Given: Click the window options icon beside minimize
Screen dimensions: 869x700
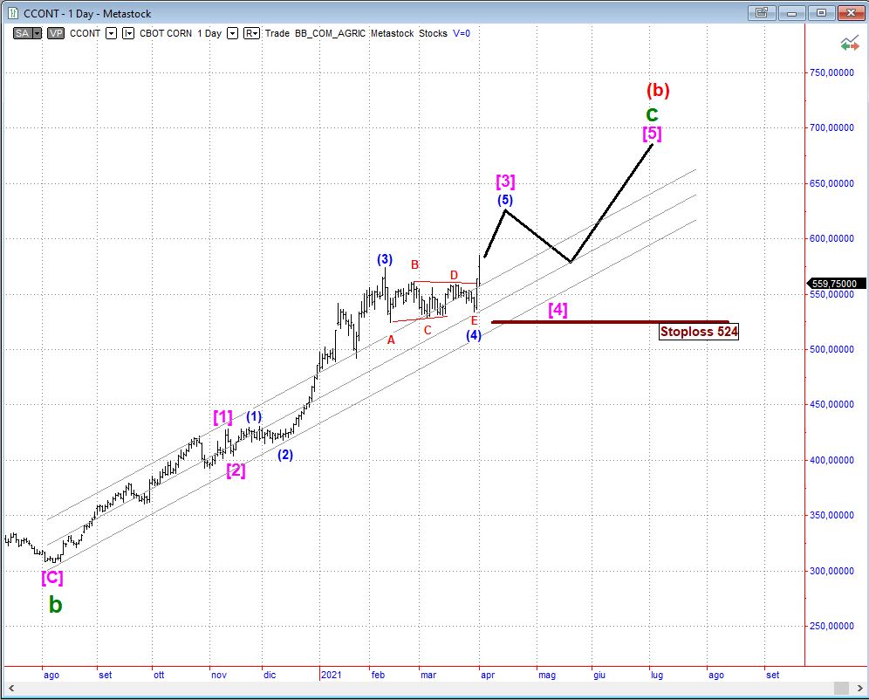Looking at the screenshot, I should coord(762,13).
